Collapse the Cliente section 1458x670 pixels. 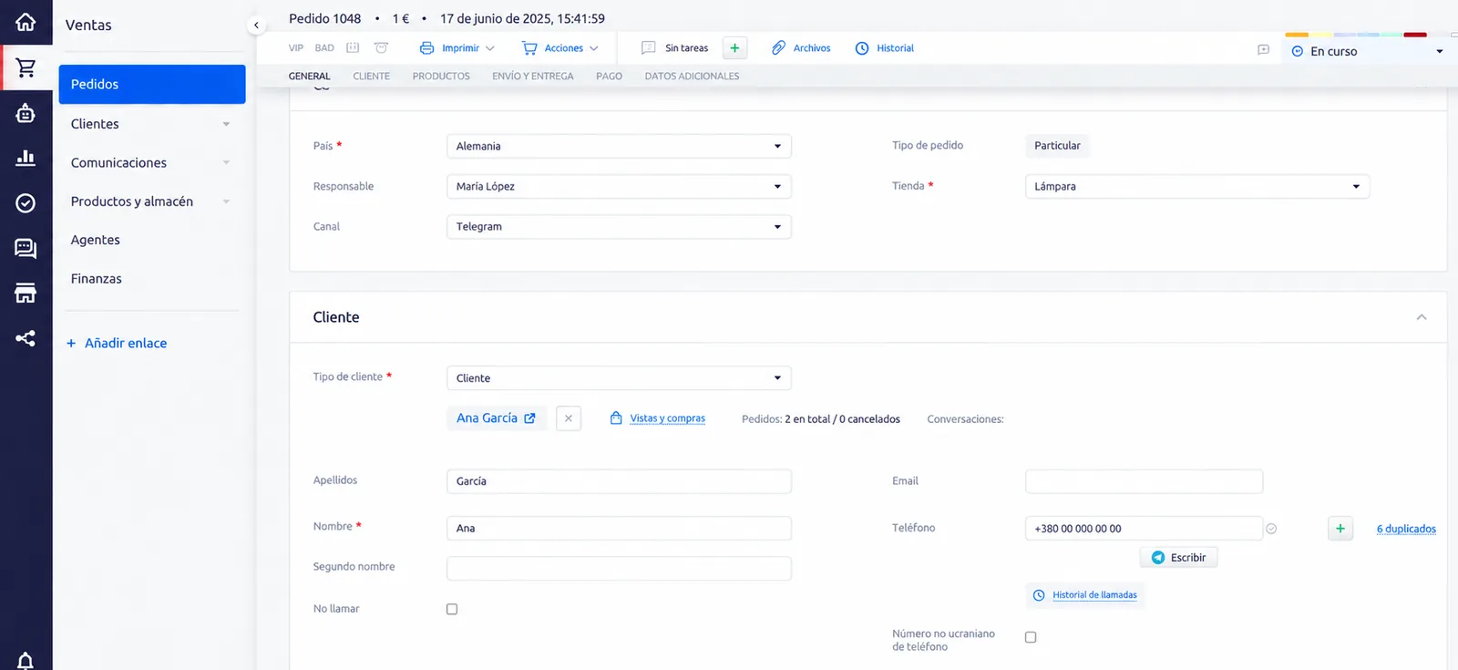[1422, 317]
